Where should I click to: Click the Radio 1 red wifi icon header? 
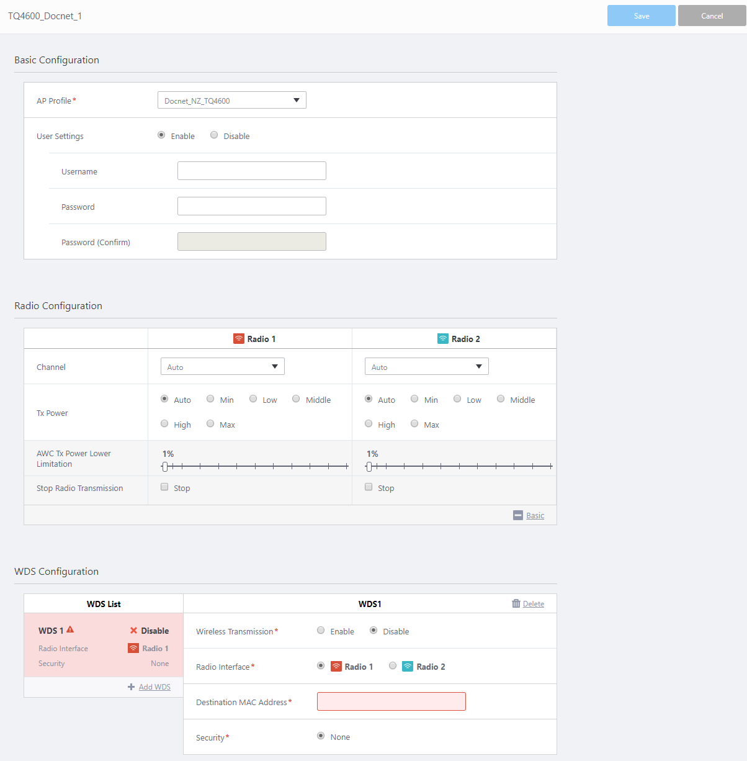[x=239, y=339]
